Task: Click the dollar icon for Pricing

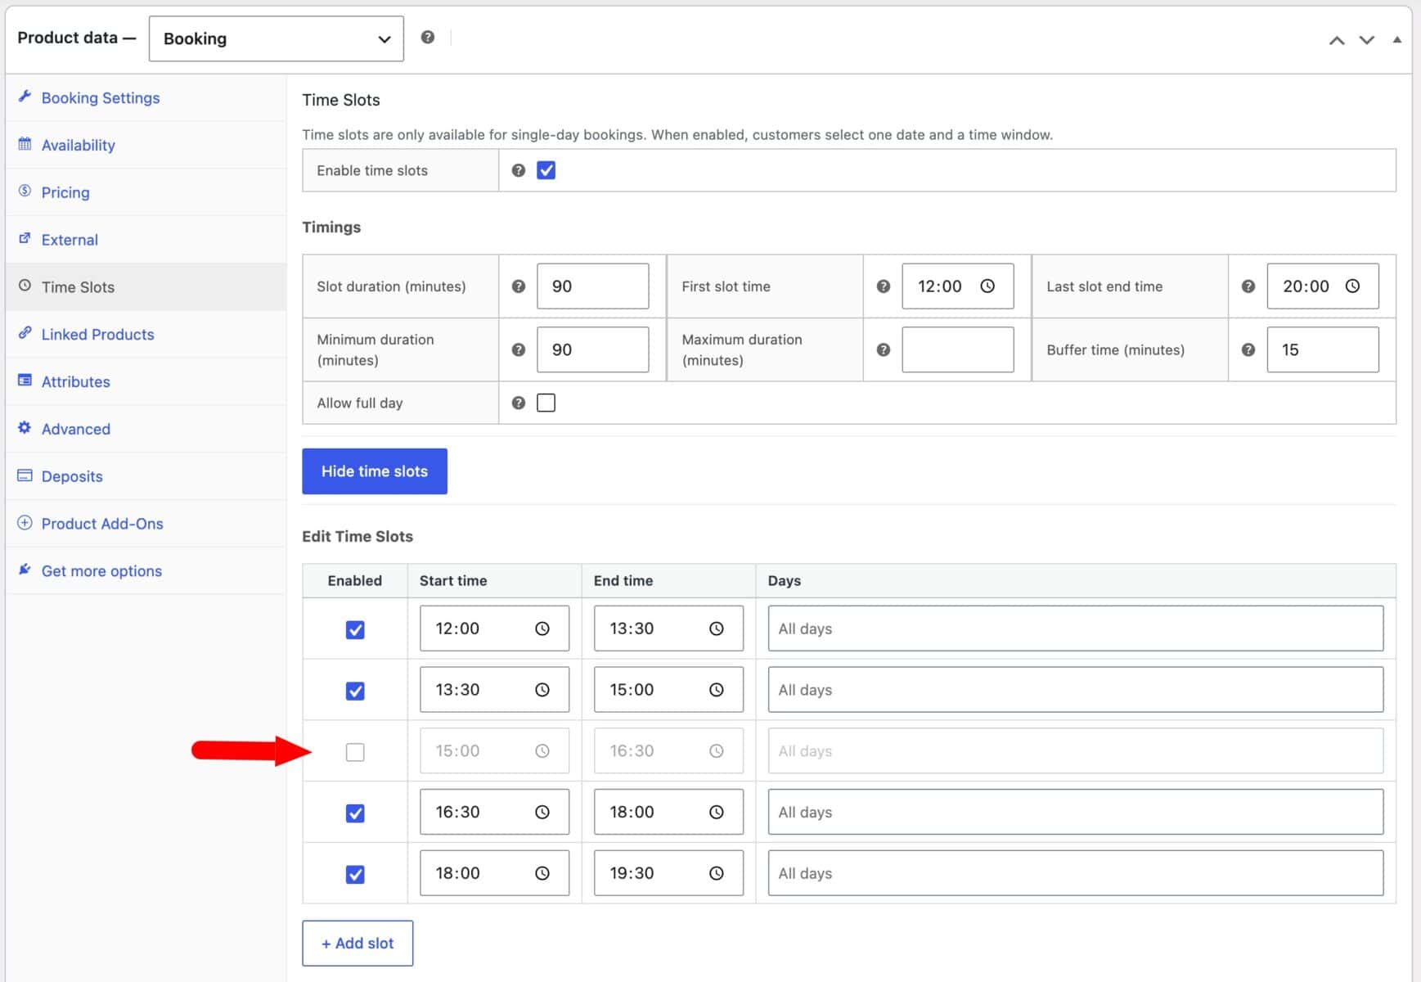Action: [x=25, y=191]
